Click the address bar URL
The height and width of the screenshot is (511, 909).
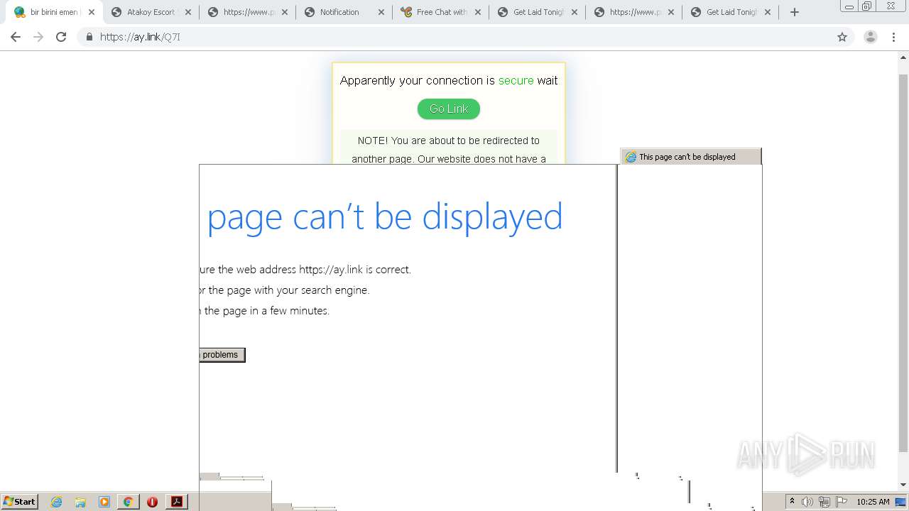tap(141, 37)
